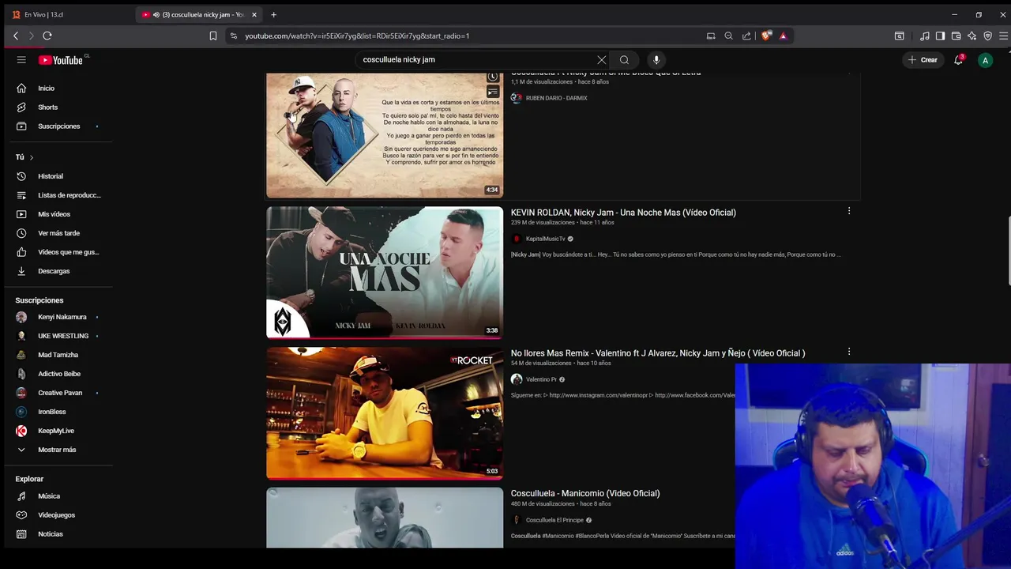This screenshot has width=1011, height=569.
Task: Open the YouTube notifications bell
Action: point(959,60)
